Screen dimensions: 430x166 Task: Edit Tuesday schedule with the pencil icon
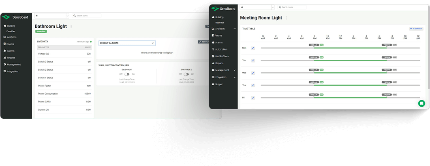(253, 61)
